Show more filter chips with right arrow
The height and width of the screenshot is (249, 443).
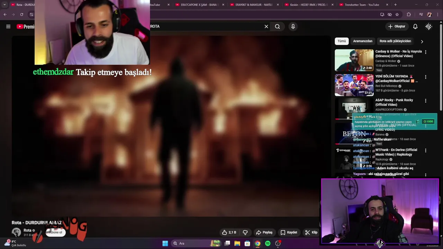pos(422,41)
